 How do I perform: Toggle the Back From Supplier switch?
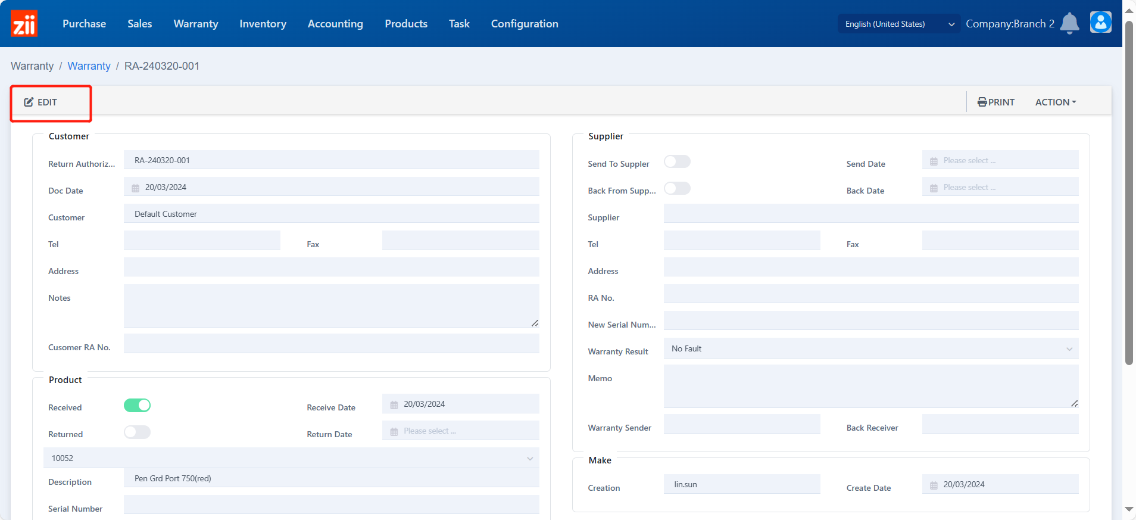[677, 188]
